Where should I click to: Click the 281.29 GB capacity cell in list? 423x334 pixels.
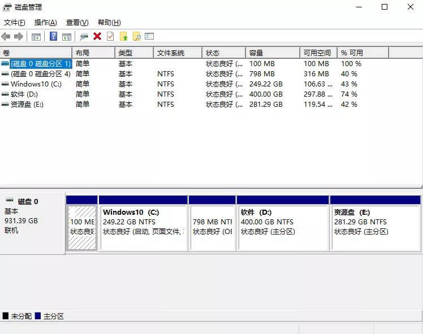[266, 105]
